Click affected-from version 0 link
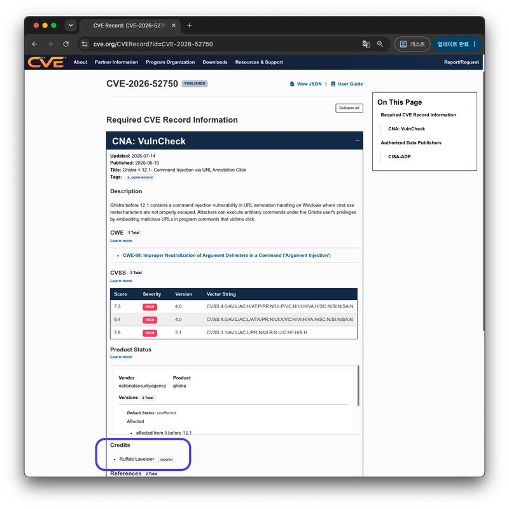509x509 pixels. click(x=166, y=433)
